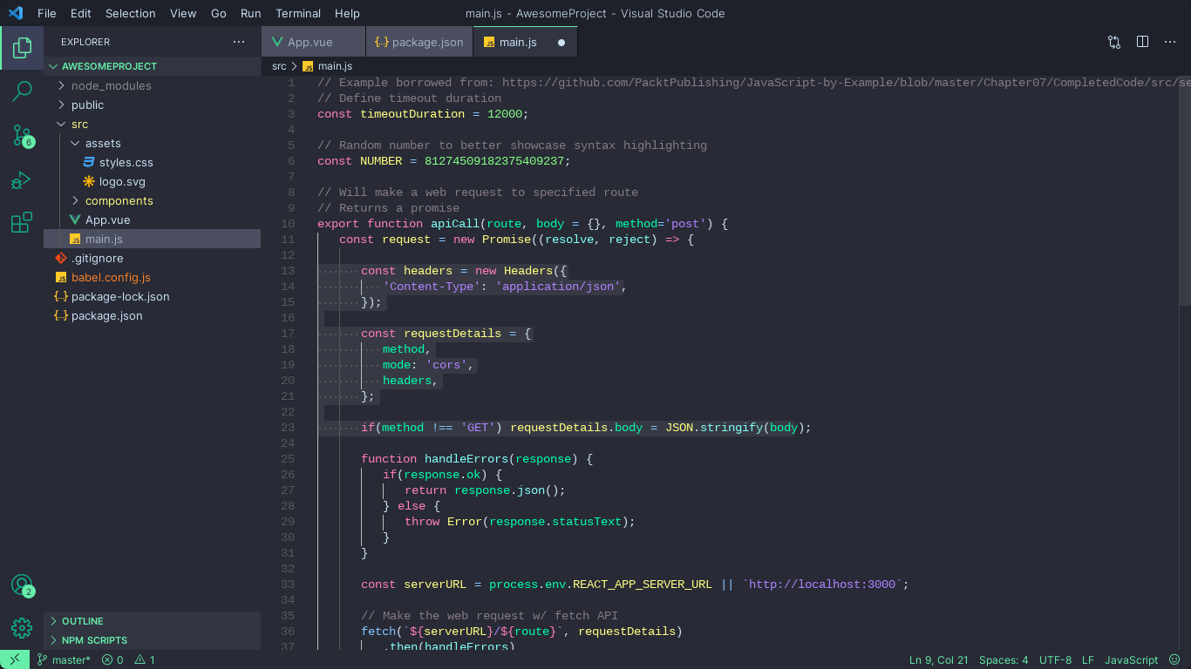Expand the public folder
The width and height of the screenshot is (1191, 669).
click(152, 105)
